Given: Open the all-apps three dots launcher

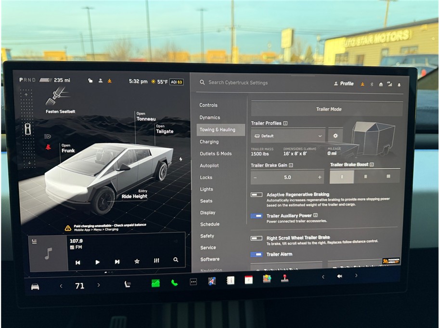Looking at the screenshot, I should [x=193, y=282].
